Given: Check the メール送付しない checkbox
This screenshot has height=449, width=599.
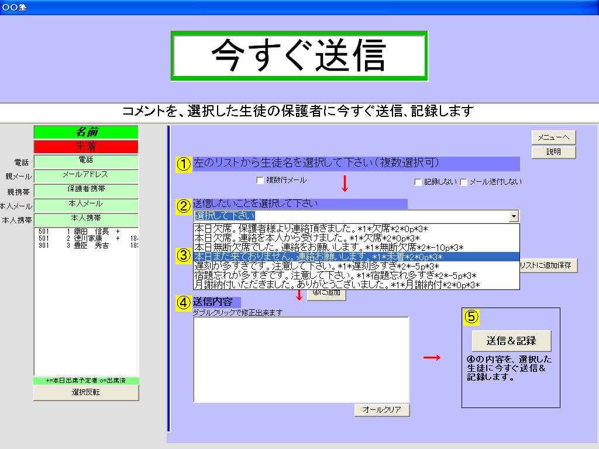Looking at the screenshot, I should coord(463,182).
